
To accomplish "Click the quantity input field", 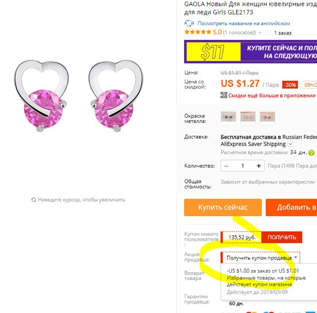I will [x=242, y=166].
